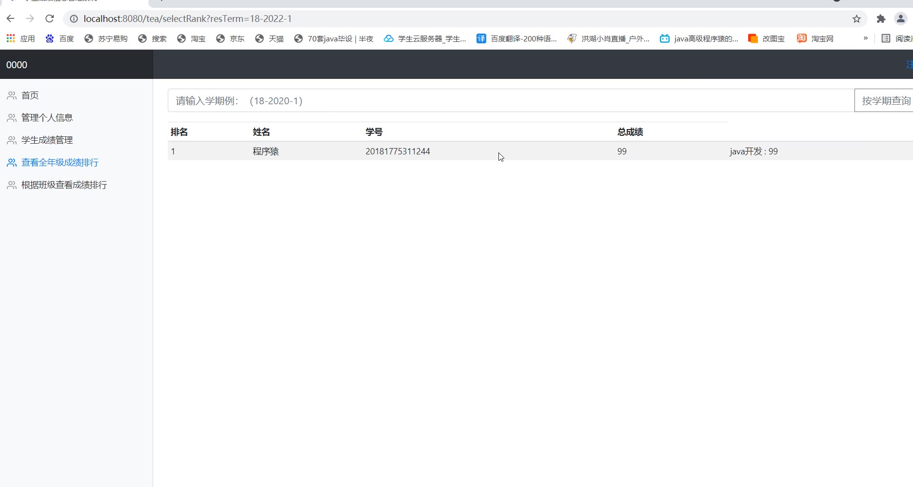The width and height of the screenshot is (913, 487).
Task: Click the name cell 程序猿
Action: click(x=265, y=151)
